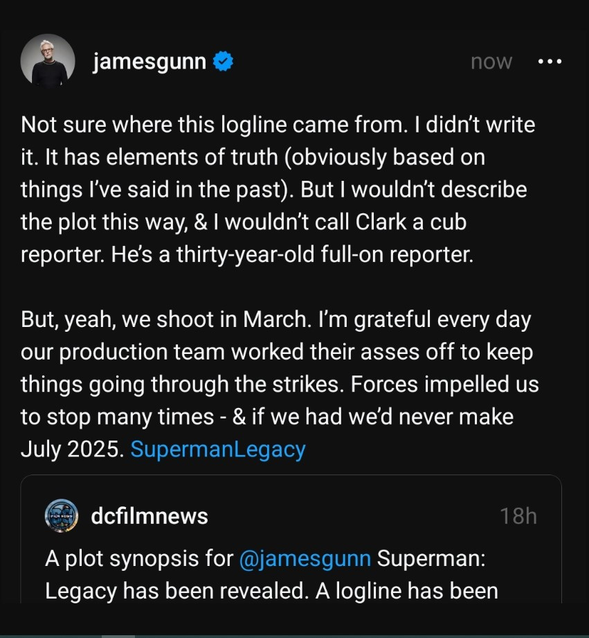
Task: Click the 'now' post timestamp
Action: tap(491, 62)
